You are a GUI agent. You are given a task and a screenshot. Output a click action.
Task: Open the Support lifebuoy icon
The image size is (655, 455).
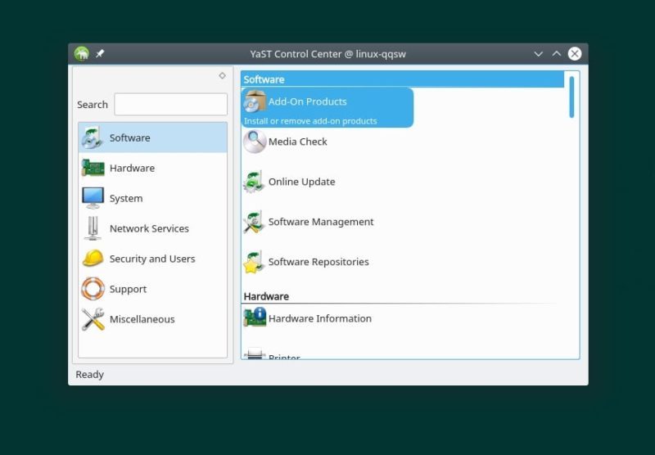(93, 289)
